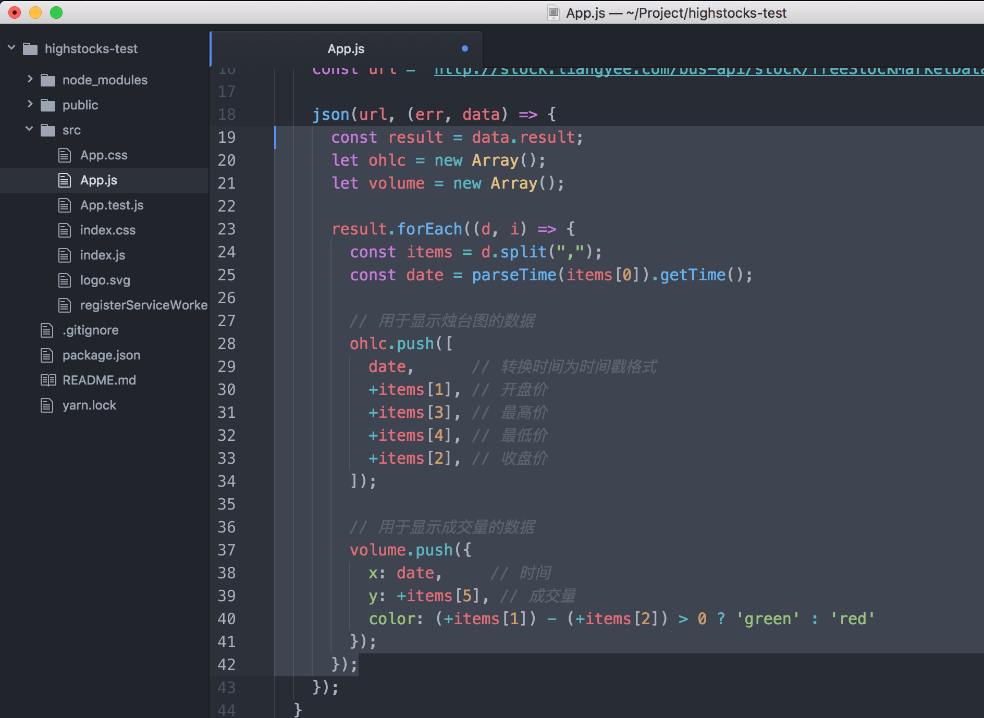This screenshot has height=718, width=984.
Task: Open .gitignore file
Action: click(90, 330)
